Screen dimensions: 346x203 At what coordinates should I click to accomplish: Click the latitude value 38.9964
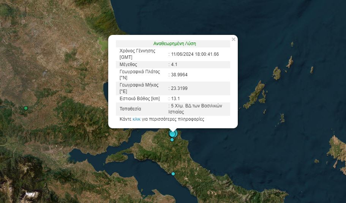pos(179,75)
